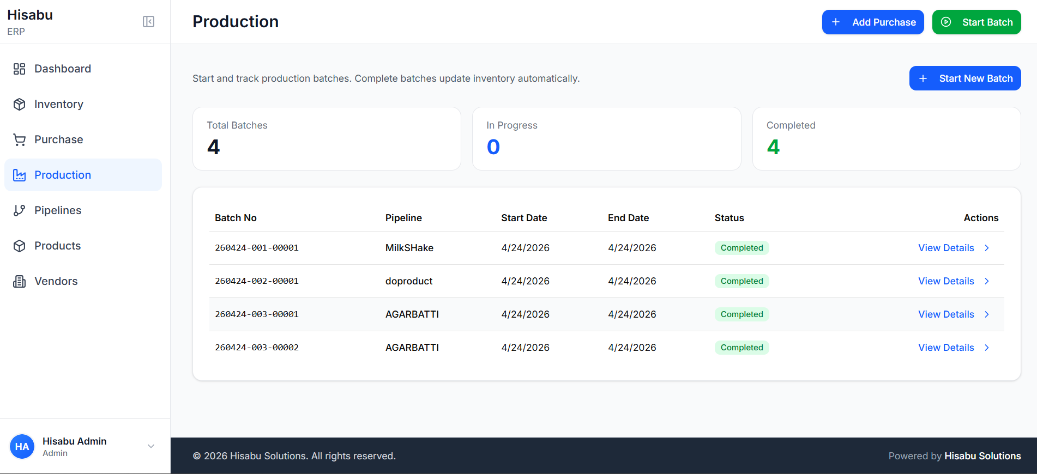Click batch number 260424-002-00001
The image size is (1037, 474).
(x=257, y=281)
